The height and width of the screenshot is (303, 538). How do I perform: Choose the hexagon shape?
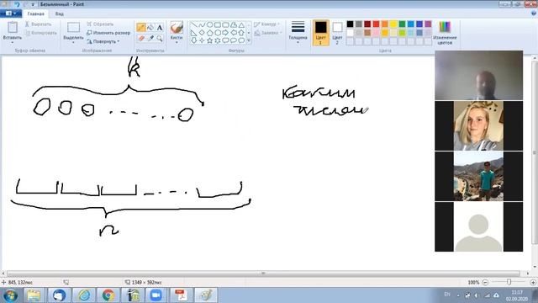point(218,33)
